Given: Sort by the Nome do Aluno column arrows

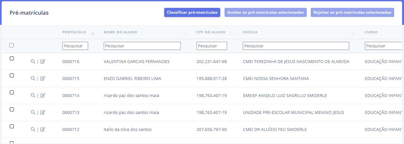Looking at the screenshot, I should [185, 33].
